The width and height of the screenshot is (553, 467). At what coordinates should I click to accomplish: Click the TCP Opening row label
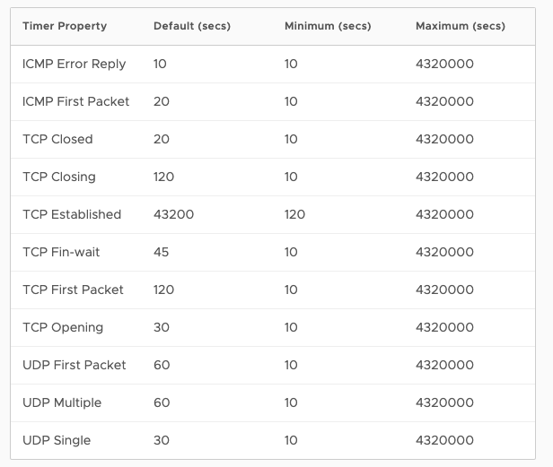coord(63,327)
